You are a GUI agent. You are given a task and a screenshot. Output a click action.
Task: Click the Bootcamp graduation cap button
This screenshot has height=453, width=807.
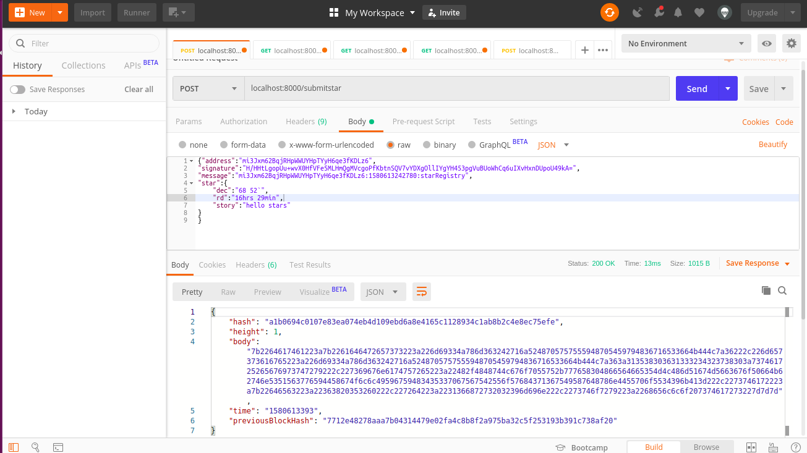(x=581, y=447)
